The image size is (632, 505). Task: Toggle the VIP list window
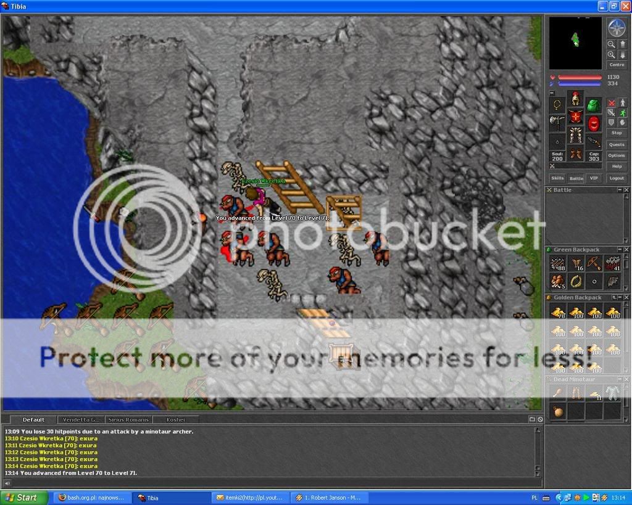(594, 178)
